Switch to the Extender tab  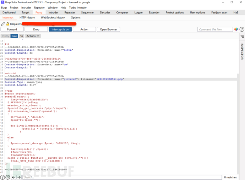point(154,12)
